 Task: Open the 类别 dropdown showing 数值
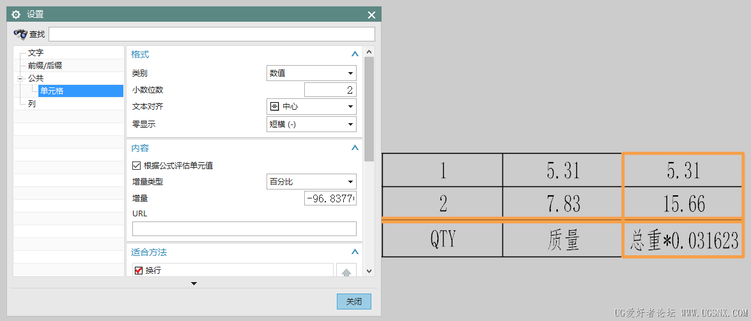pos(311,73)
